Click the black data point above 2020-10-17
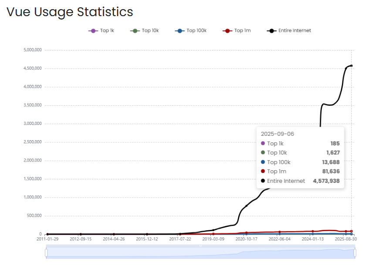The width and height of the screenshot is (365, 266). [246, 206]
